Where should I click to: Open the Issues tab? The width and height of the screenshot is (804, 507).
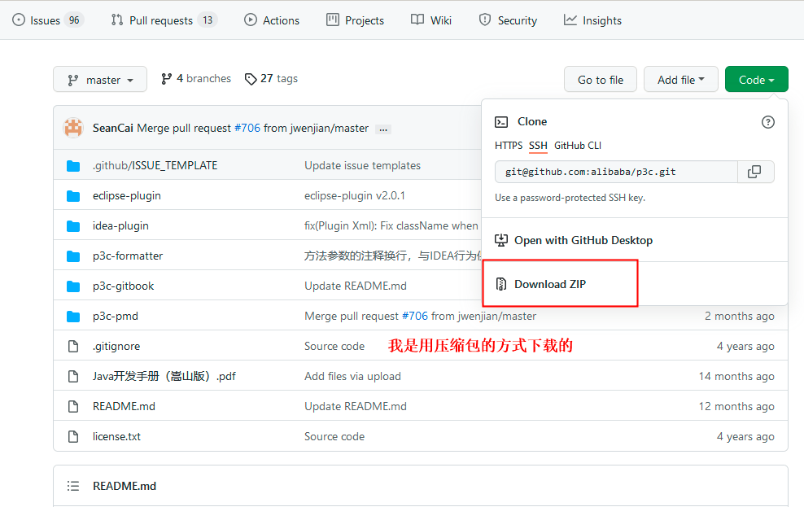coord(48,20)
